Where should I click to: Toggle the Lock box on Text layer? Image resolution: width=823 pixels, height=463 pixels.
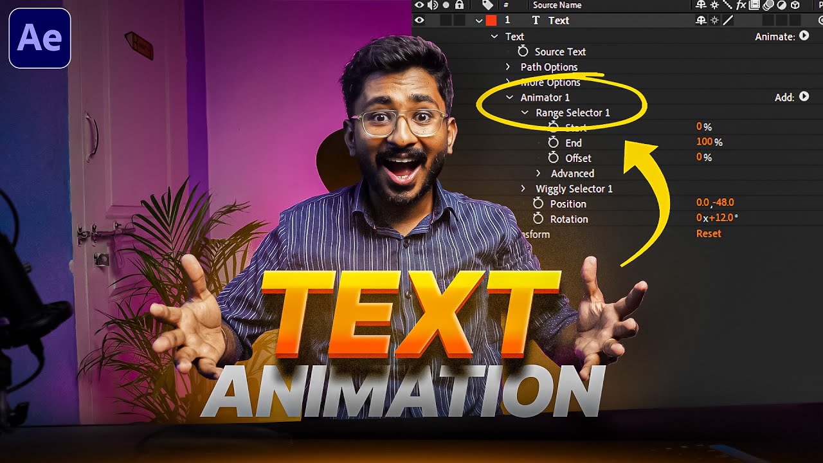[459, 20]
